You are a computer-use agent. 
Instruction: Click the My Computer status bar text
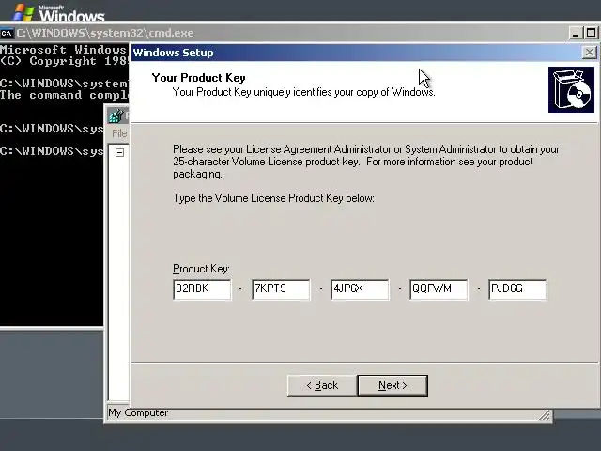[138, 412]
